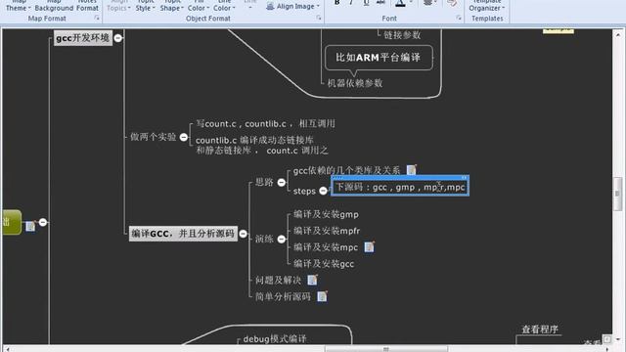Open the note icon on gcc依赖的几个类库及关系
The height and width of the screenshot is (352, 626).
[411, 170]
